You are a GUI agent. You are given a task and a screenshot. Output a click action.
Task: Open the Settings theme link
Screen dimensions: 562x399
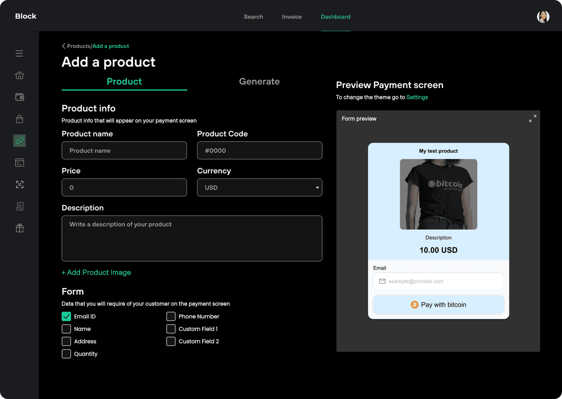(x=417, y=97)
